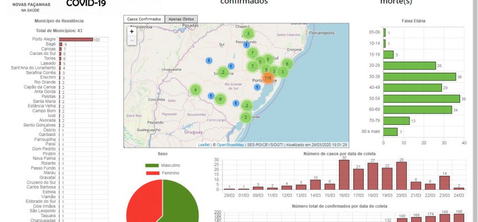Select the 50-59 age bar showing 38

click(422, 99)
